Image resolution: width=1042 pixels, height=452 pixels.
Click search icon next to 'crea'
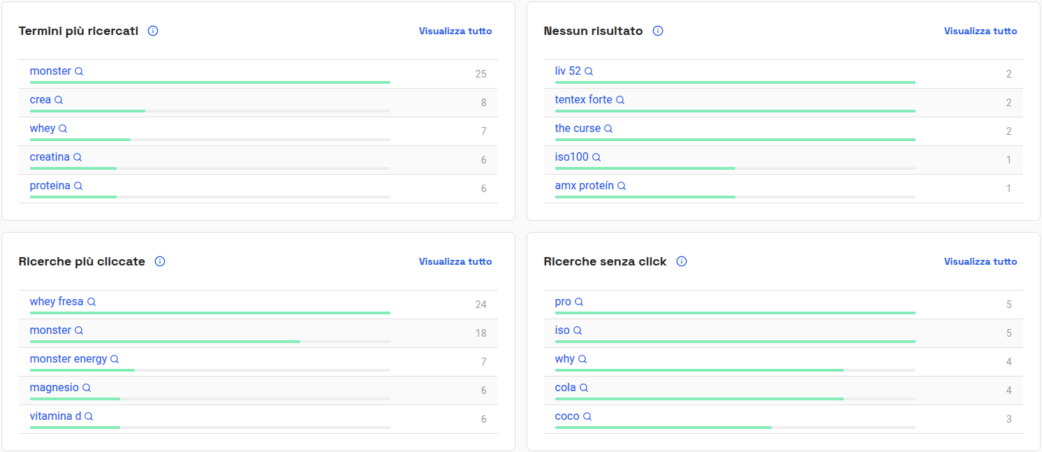pyautogui.click(x=59, y=100)
